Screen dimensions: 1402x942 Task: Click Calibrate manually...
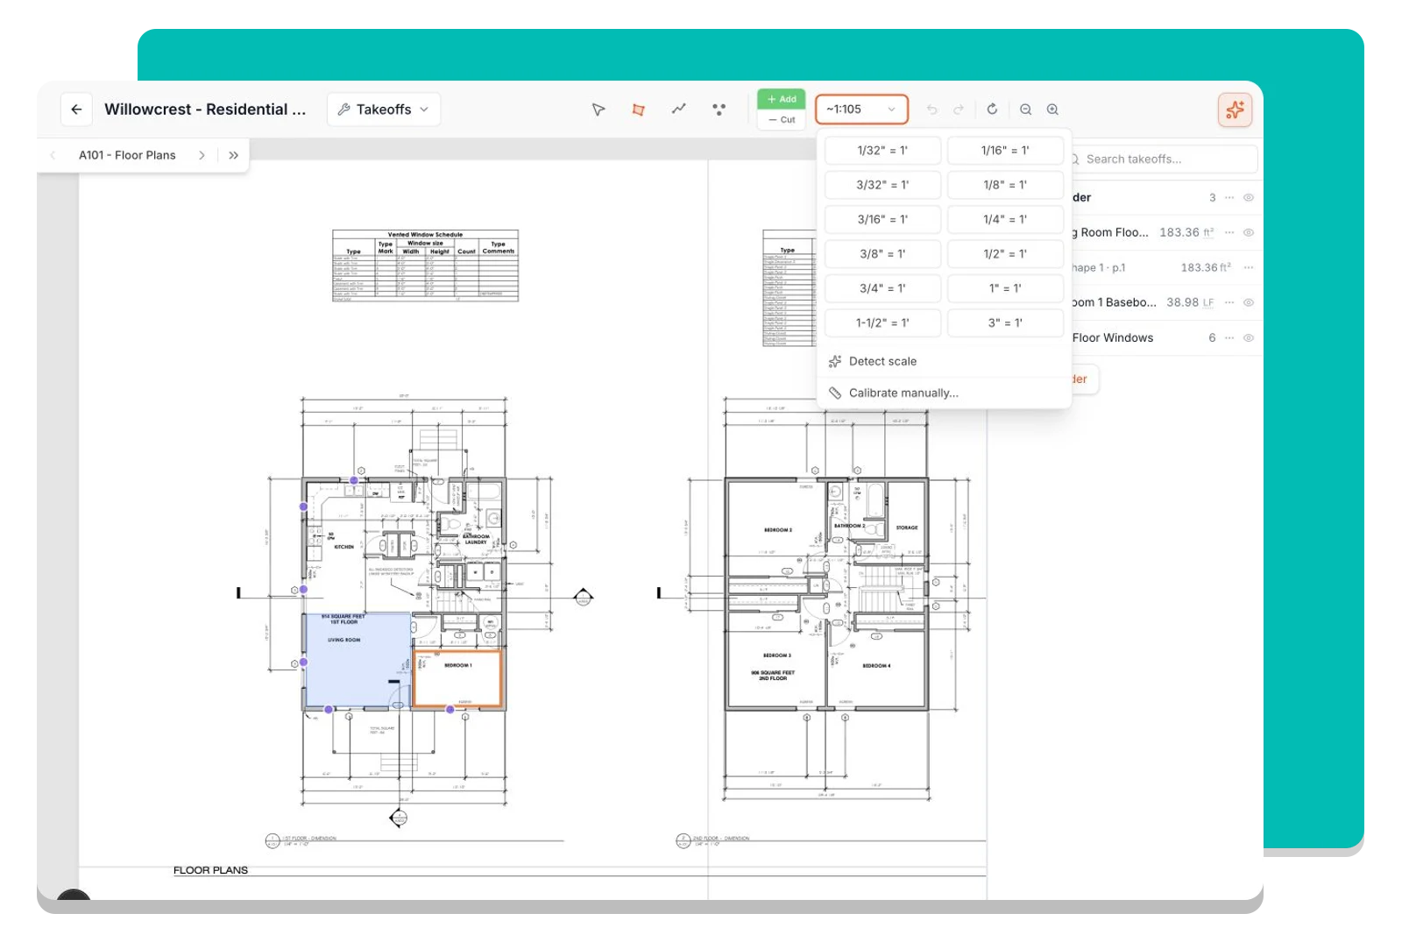coord(944,393)
